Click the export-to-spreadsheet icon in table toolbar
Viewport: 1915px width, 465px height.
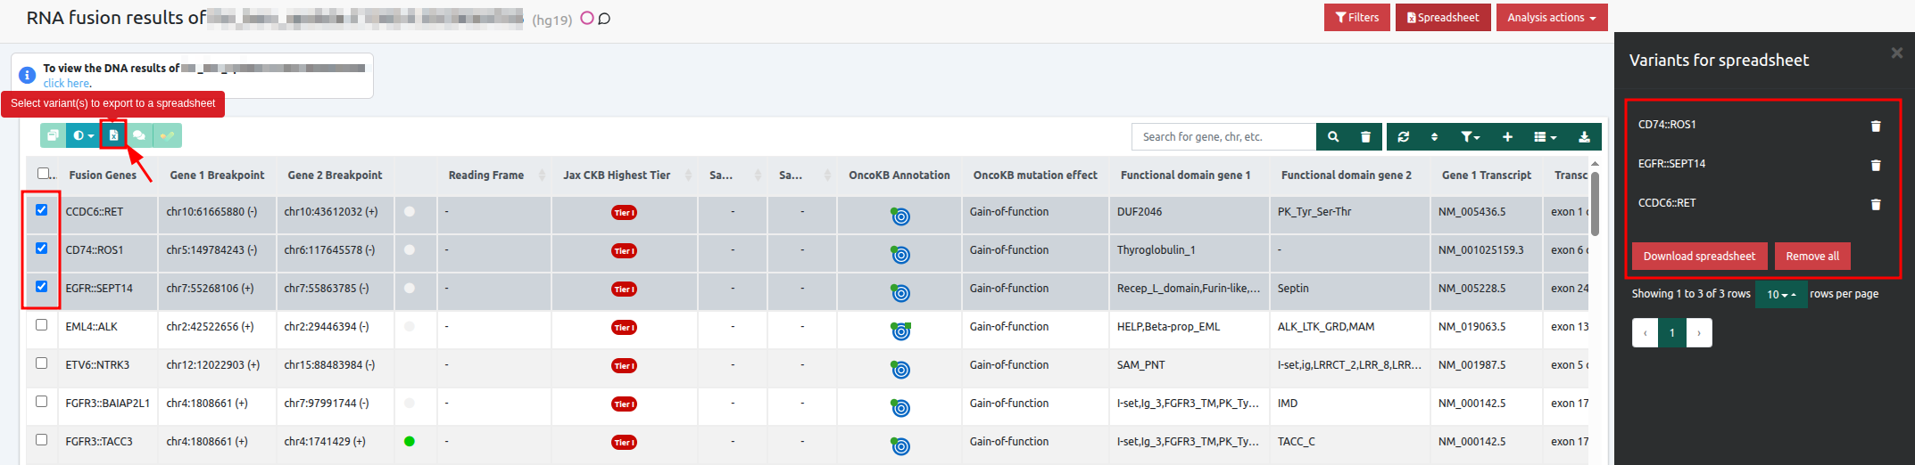(x=113, y=135)
